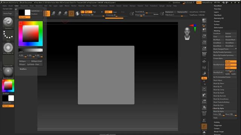Screen dimensions: 241x135
Task: Open the Brush menu
Action: coord(11,6)
